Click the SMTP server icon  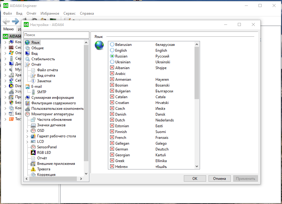click(33, 92)
